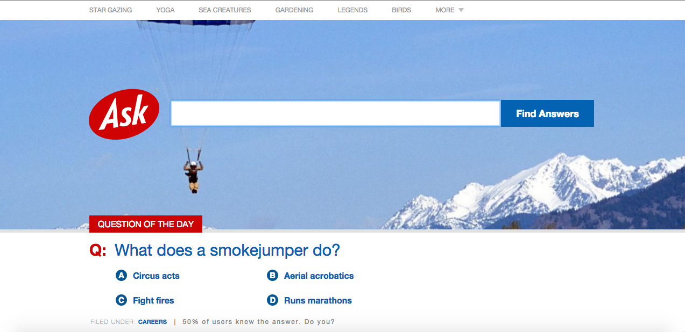The width and height of the screenshot is (685, 332).
Task: Choose the Circus acts answer
Action: coord(156,276)
